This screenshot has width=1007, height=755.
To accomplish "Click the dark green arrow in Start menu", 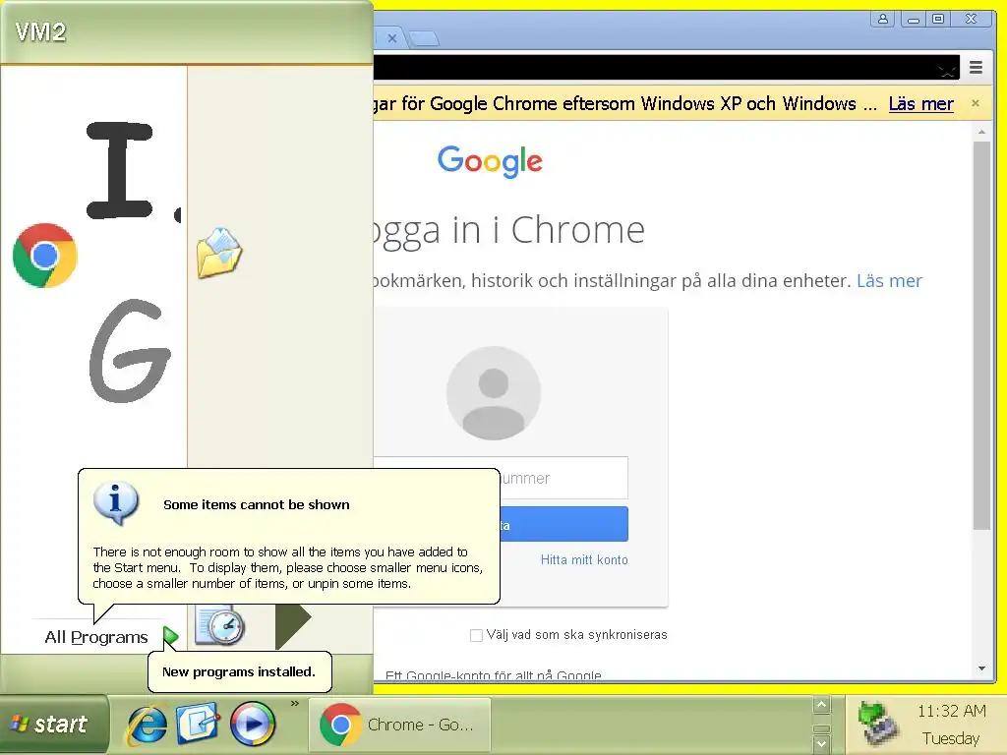I will (293, 626).
